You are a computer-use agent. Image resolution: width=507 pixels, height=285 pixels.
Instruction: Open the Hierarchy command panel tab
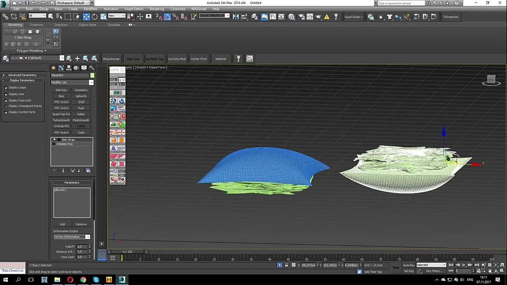tap(68, 68)
